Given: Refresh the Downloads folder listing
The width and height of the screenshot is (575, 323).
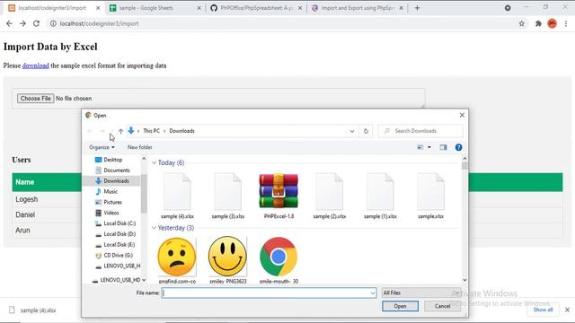Looking at the screenshot, I should 366,131.
